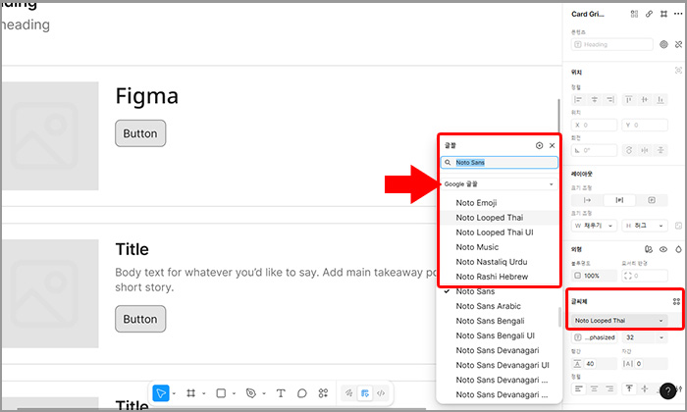Click the Heading content field
This screenshot has height=412, width=687.
pyautogui.click(x=612, y=45)
